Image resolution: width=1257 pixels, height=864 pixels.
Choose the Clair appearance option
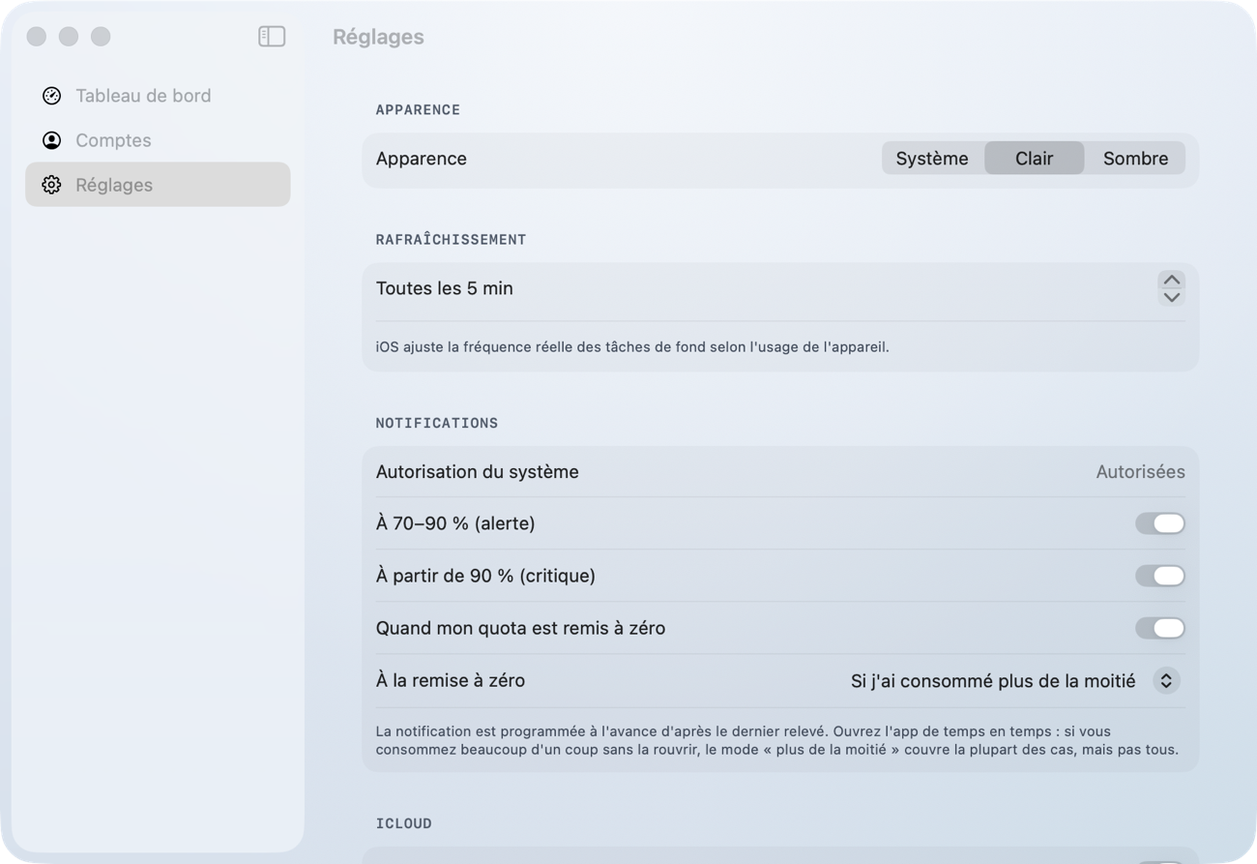(x=1034, y=159)
